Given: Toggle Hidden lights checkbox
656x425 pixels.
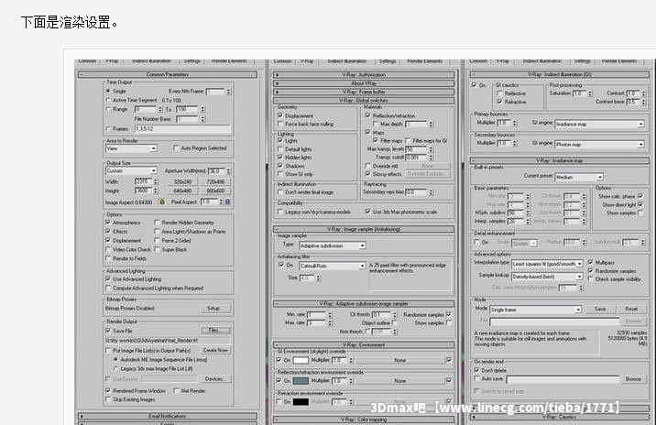Looking at the screenshot, I should click(280, 158).
